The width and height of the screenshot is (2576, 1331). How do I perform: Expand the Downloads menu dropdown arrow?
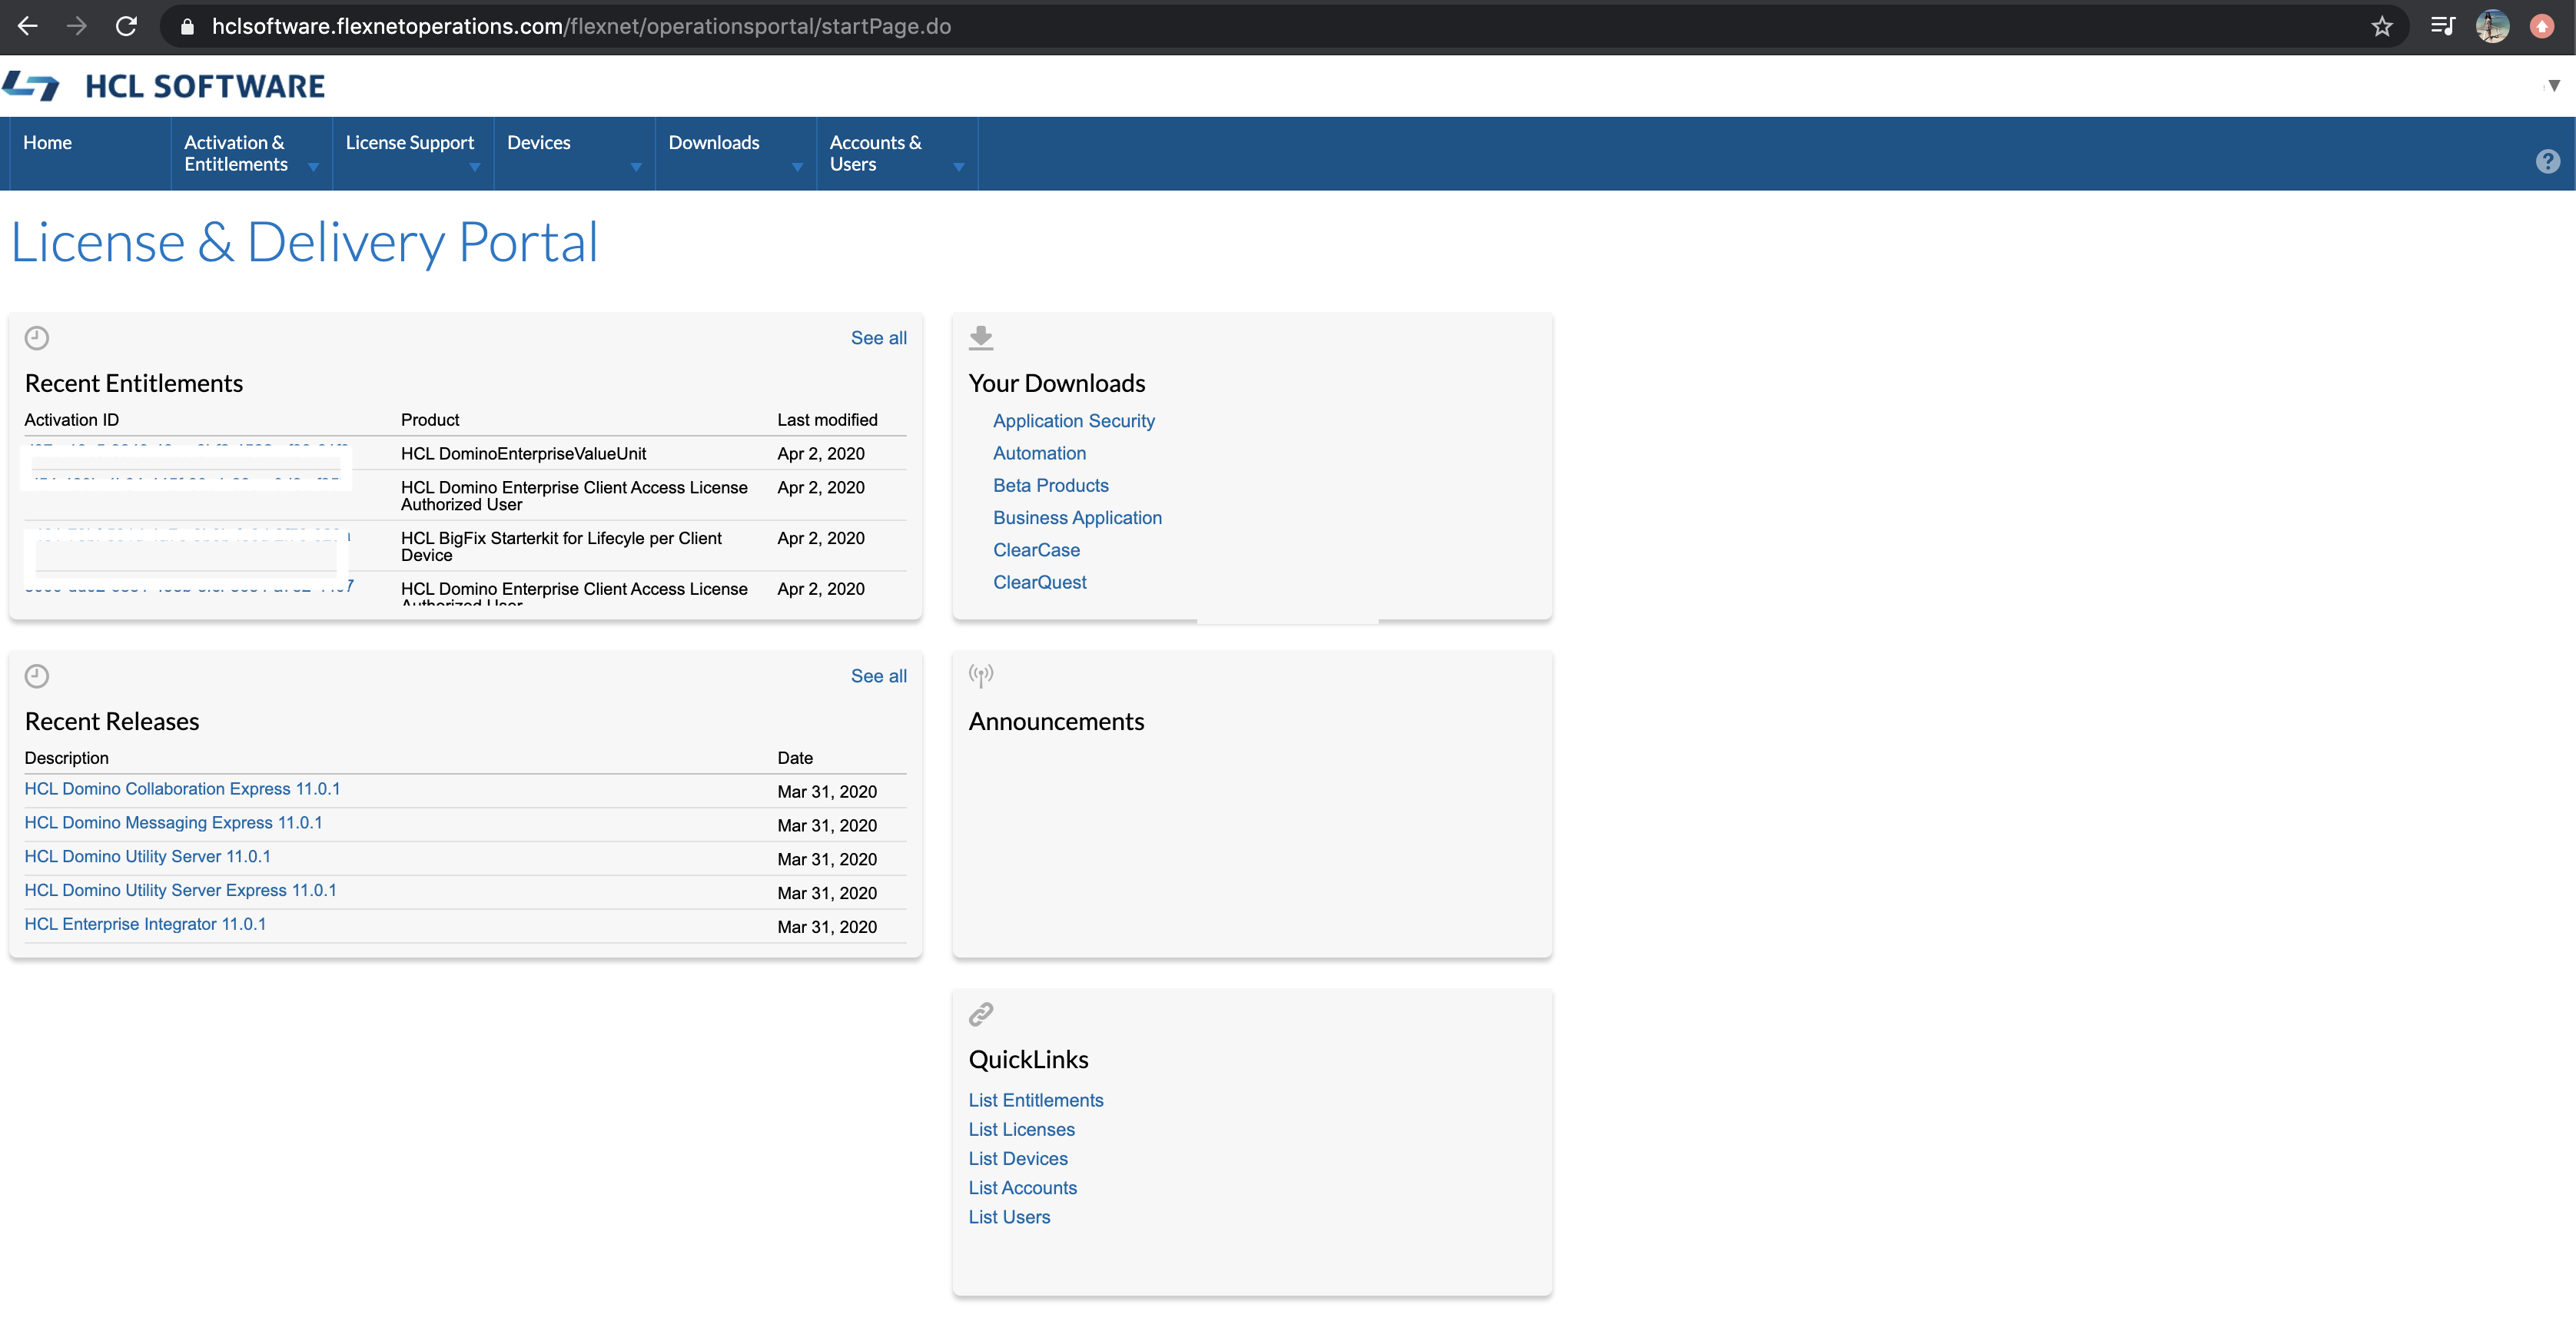click(797, 168)
